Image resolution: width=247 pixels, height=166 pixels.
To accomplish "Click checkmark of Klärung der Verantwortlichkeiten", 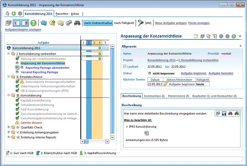I will point(17,58).
